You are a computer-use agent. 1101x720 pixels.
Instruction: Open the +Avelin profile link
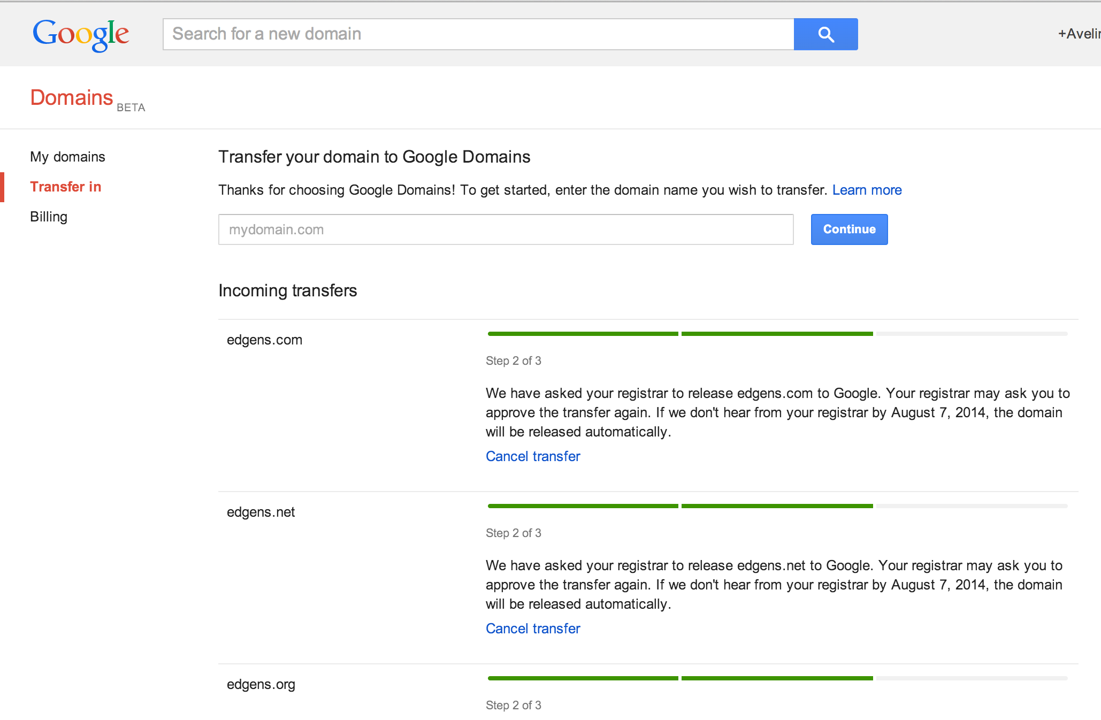[1079, 34]
